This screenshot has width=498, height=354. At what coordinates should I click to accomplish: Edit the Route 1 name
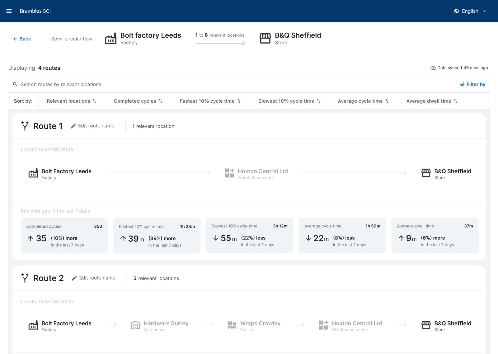pyautogui.click(x=92, y=126)
